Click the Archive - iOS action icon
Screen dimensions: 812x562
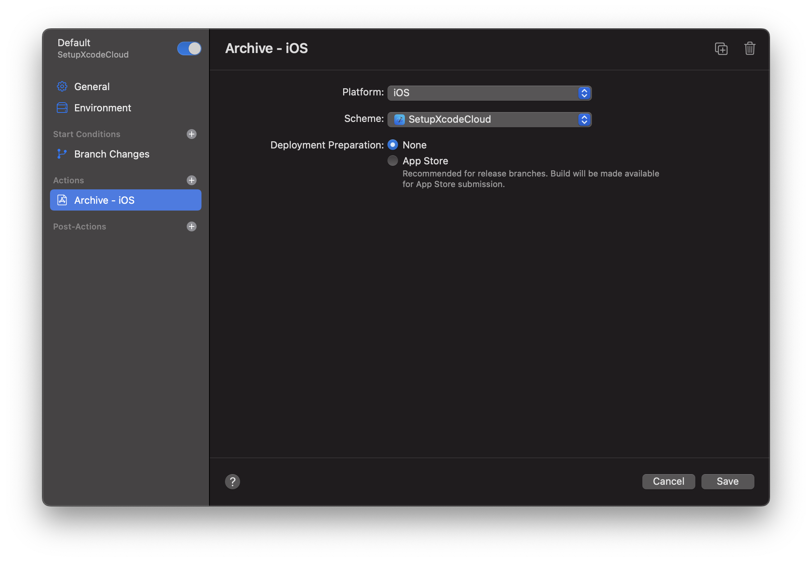click(x=62, y=200)
